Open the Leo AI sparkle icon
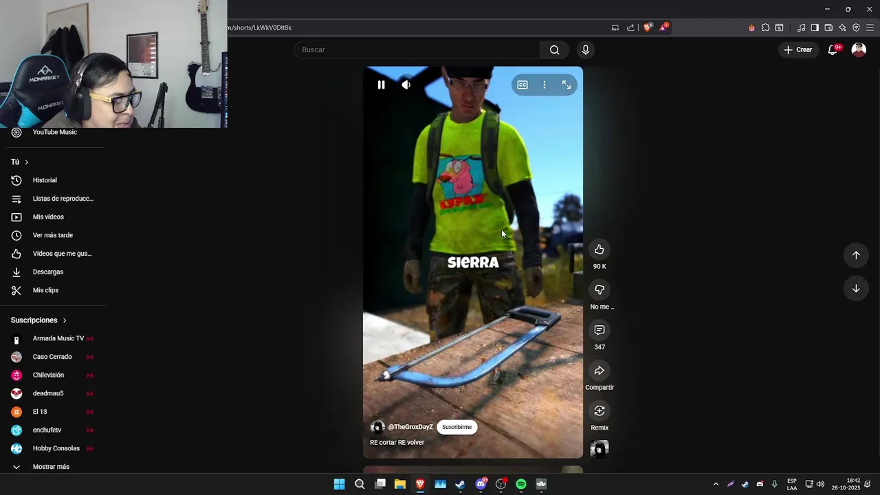This screenshot has width=880, height=495. (842, 27)
